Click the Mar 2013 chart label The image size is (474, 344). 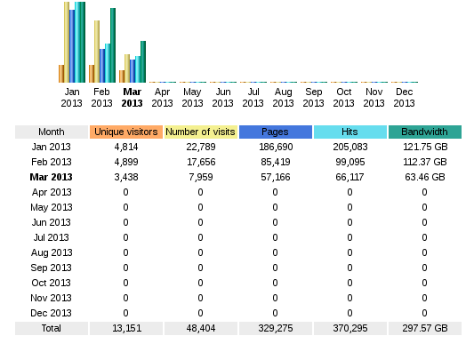pyautogui.click(x=133, y=98)
